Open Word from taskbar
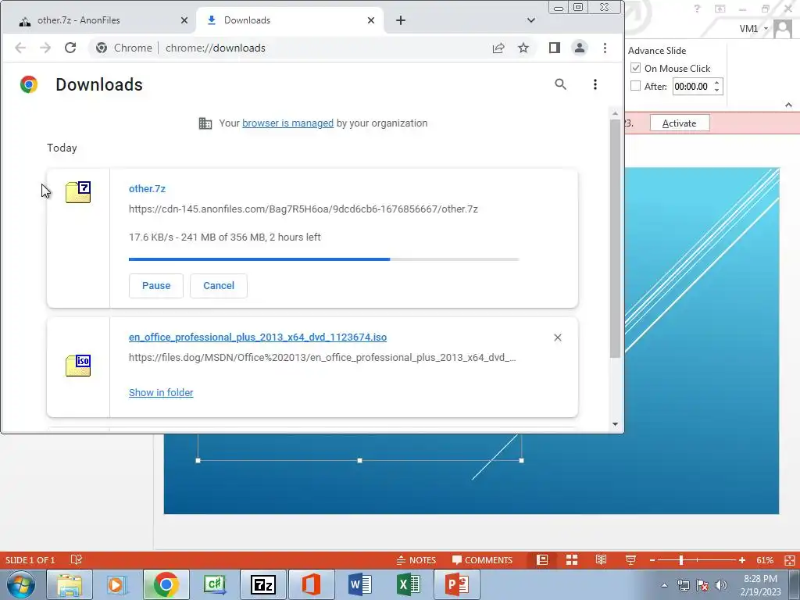The image size is (800, 600). click(361, 584)
